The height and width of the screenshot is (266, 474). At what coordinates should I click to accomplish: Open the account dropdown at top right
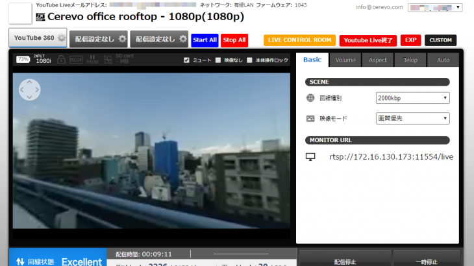point(435,8)
